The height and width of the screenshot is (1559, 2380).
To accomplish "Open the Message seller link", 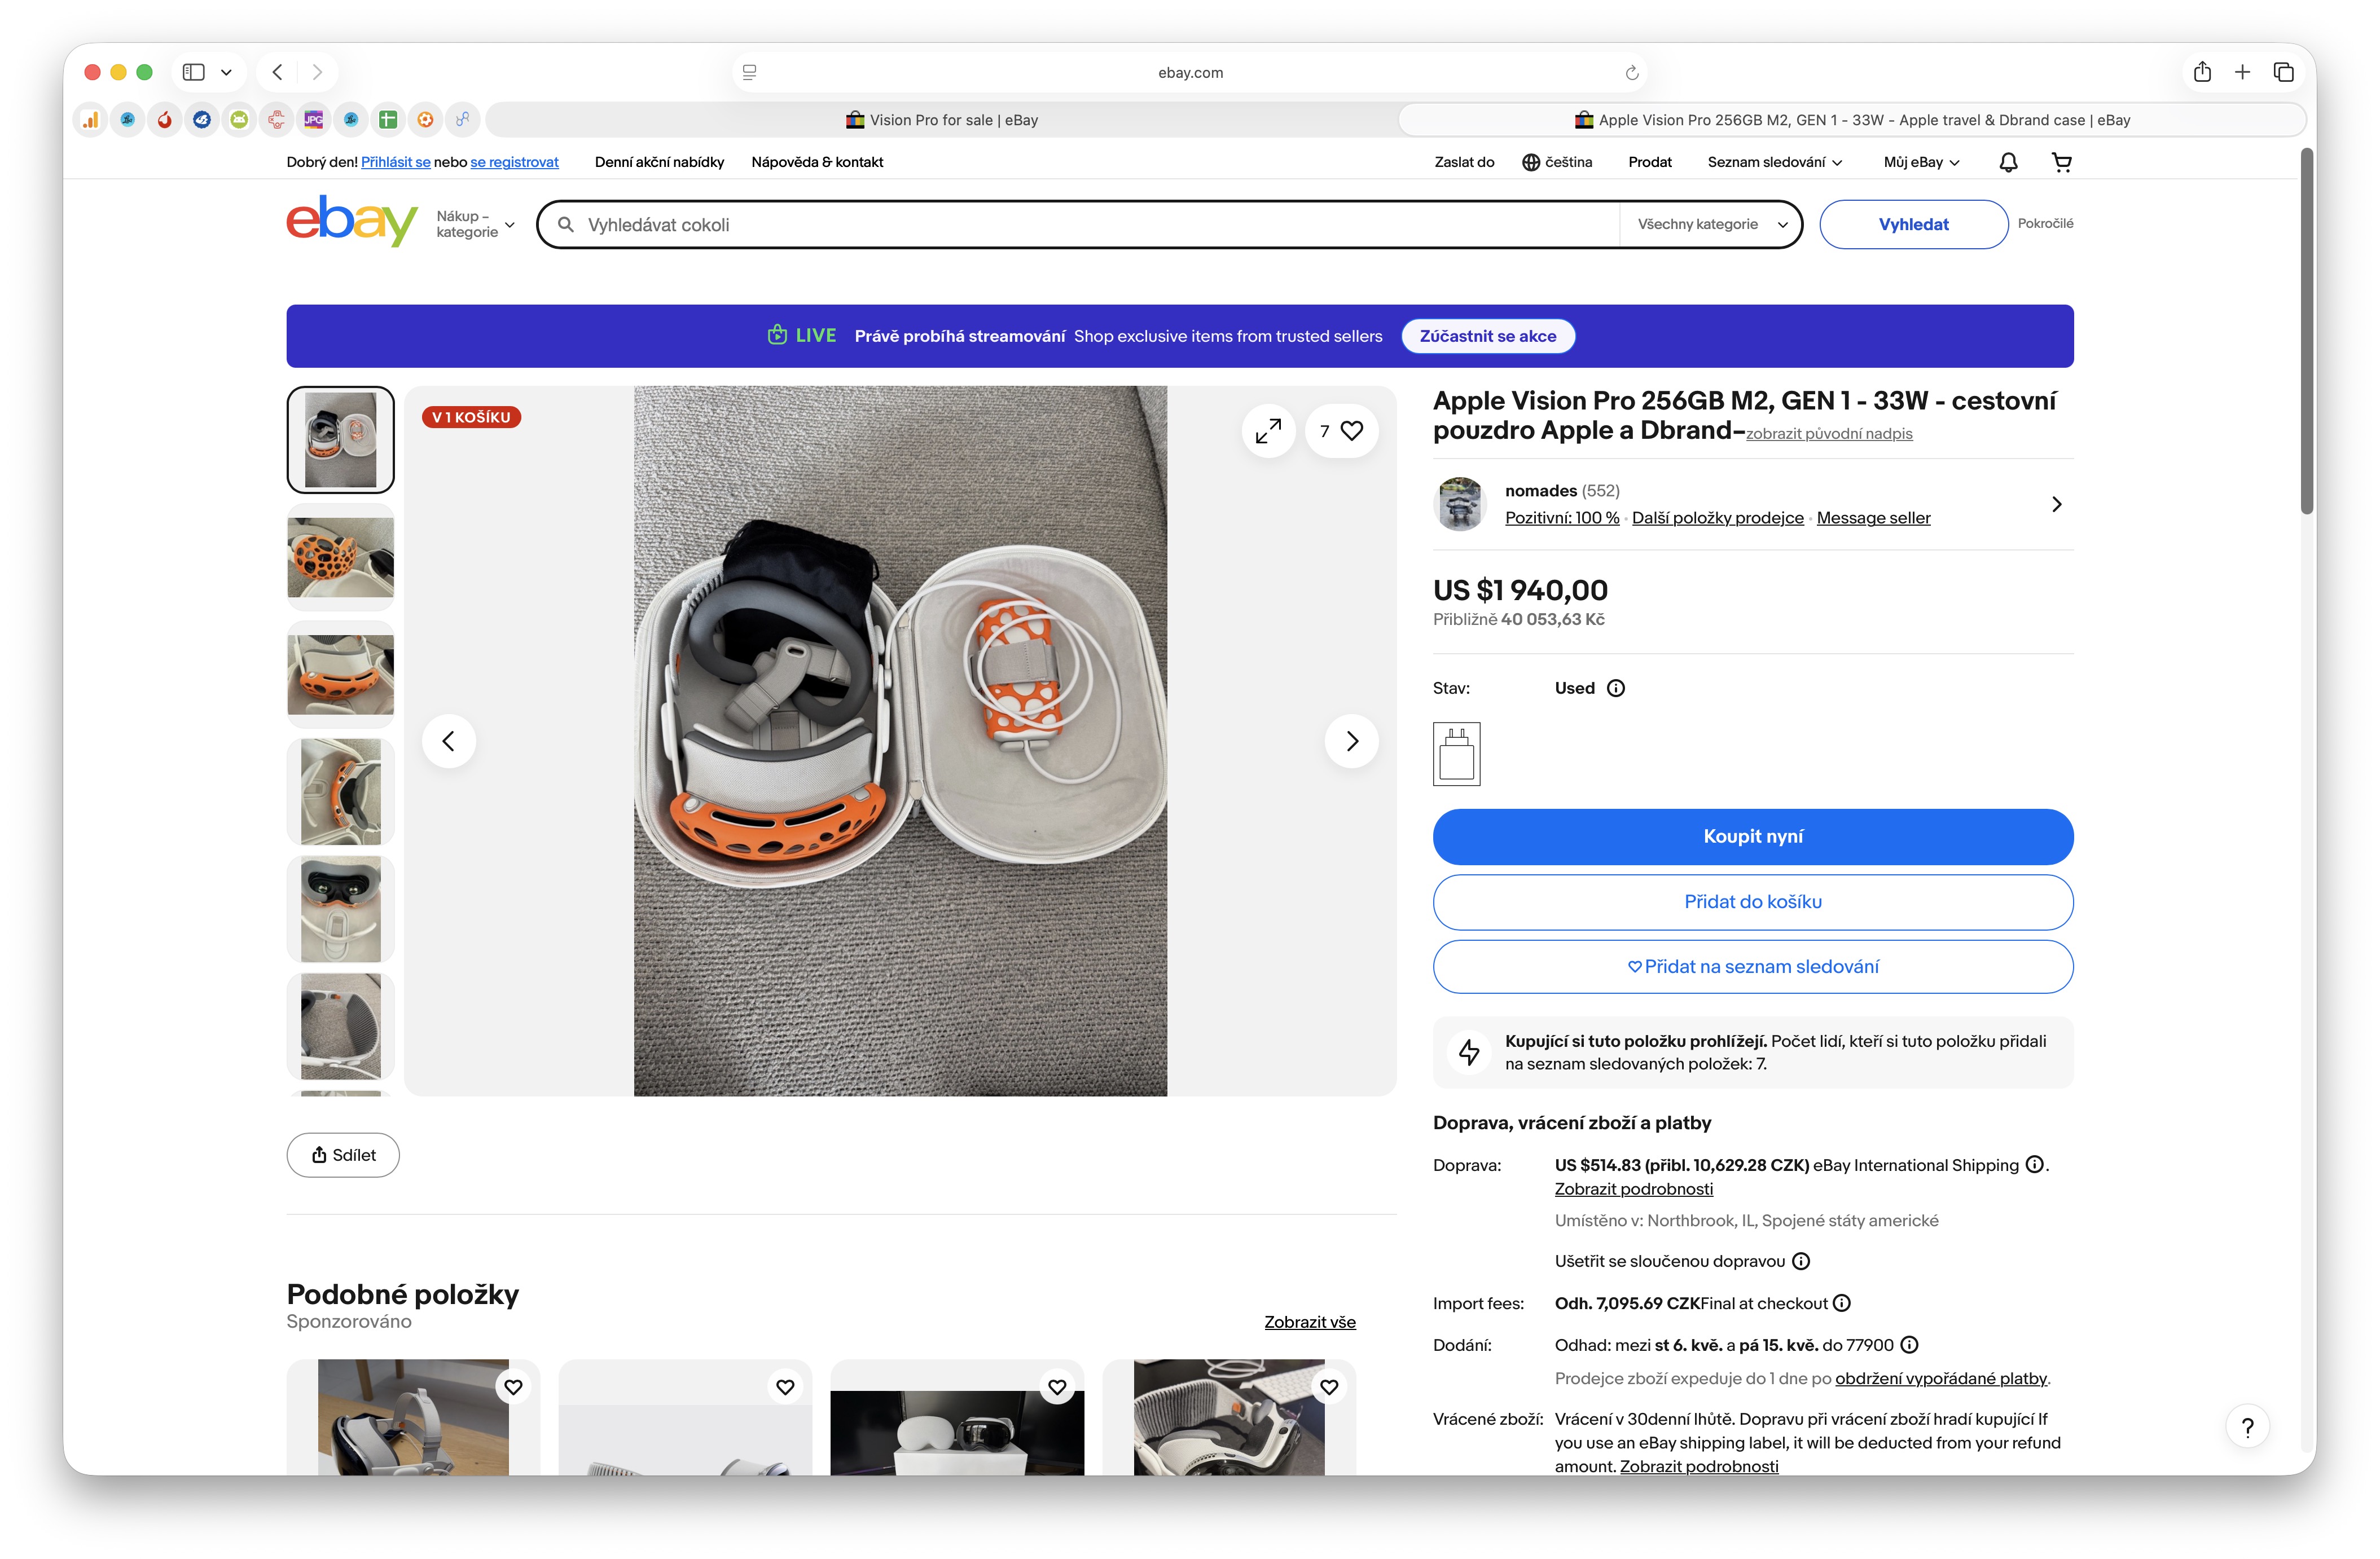I will pyautogui.click(x=1873, y=518).
